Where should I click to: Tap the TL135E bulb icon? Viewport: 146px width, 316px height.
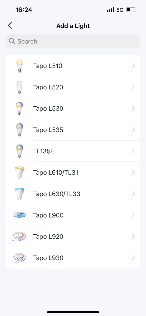point(19,151)
